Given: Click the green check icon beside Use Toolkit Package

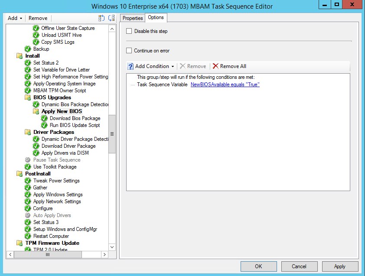Looking at the screenshot, I should 28,167.
